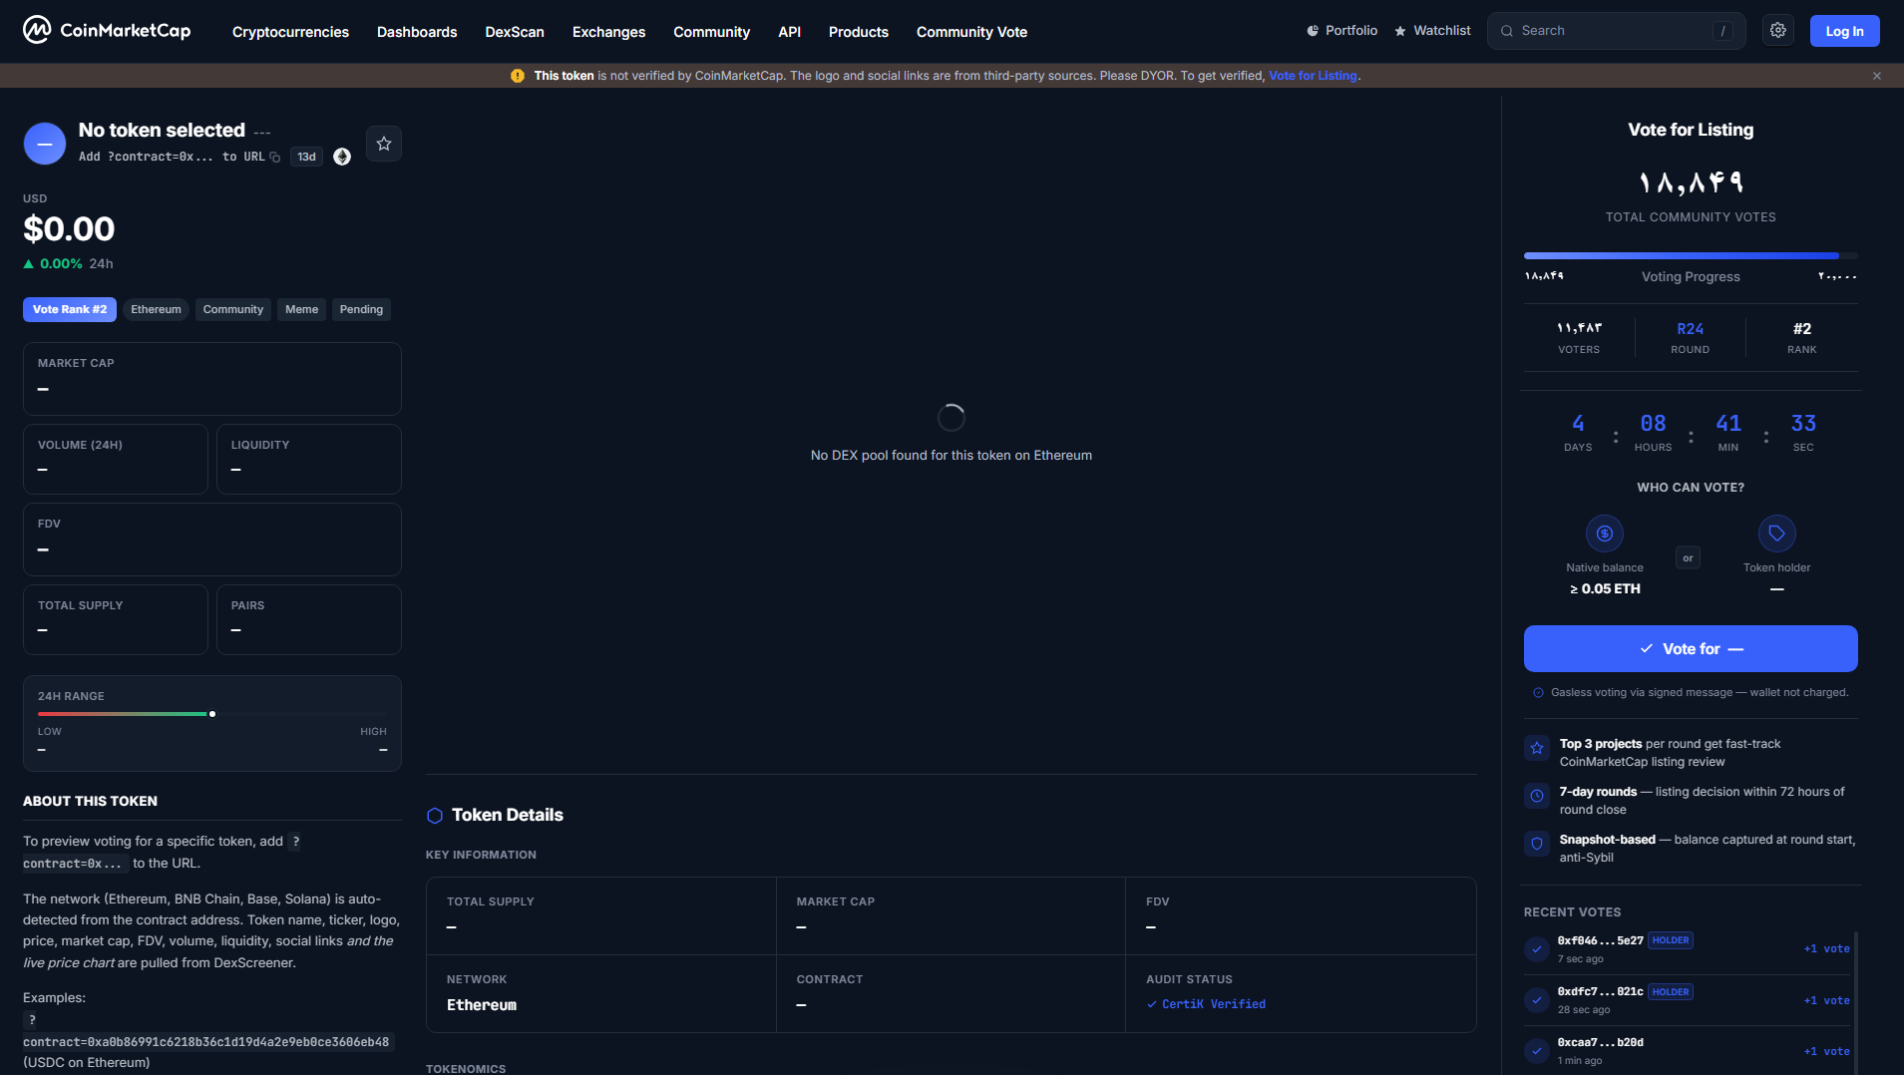Click the checkmark icon for vote 0xf046...5e27
1904x1075 pixels.
[1537, 949]
